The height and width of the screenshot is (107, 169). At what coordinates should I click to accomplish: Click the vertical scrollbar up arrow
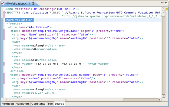pos(164,9)
